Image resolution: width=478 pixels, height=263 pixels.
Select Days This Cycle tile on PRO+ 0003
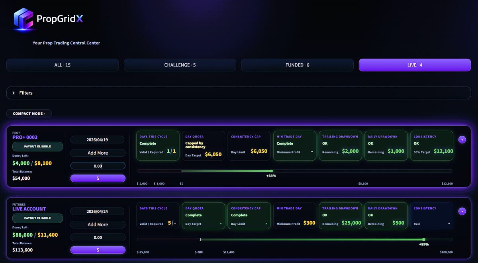click(158, 146)
